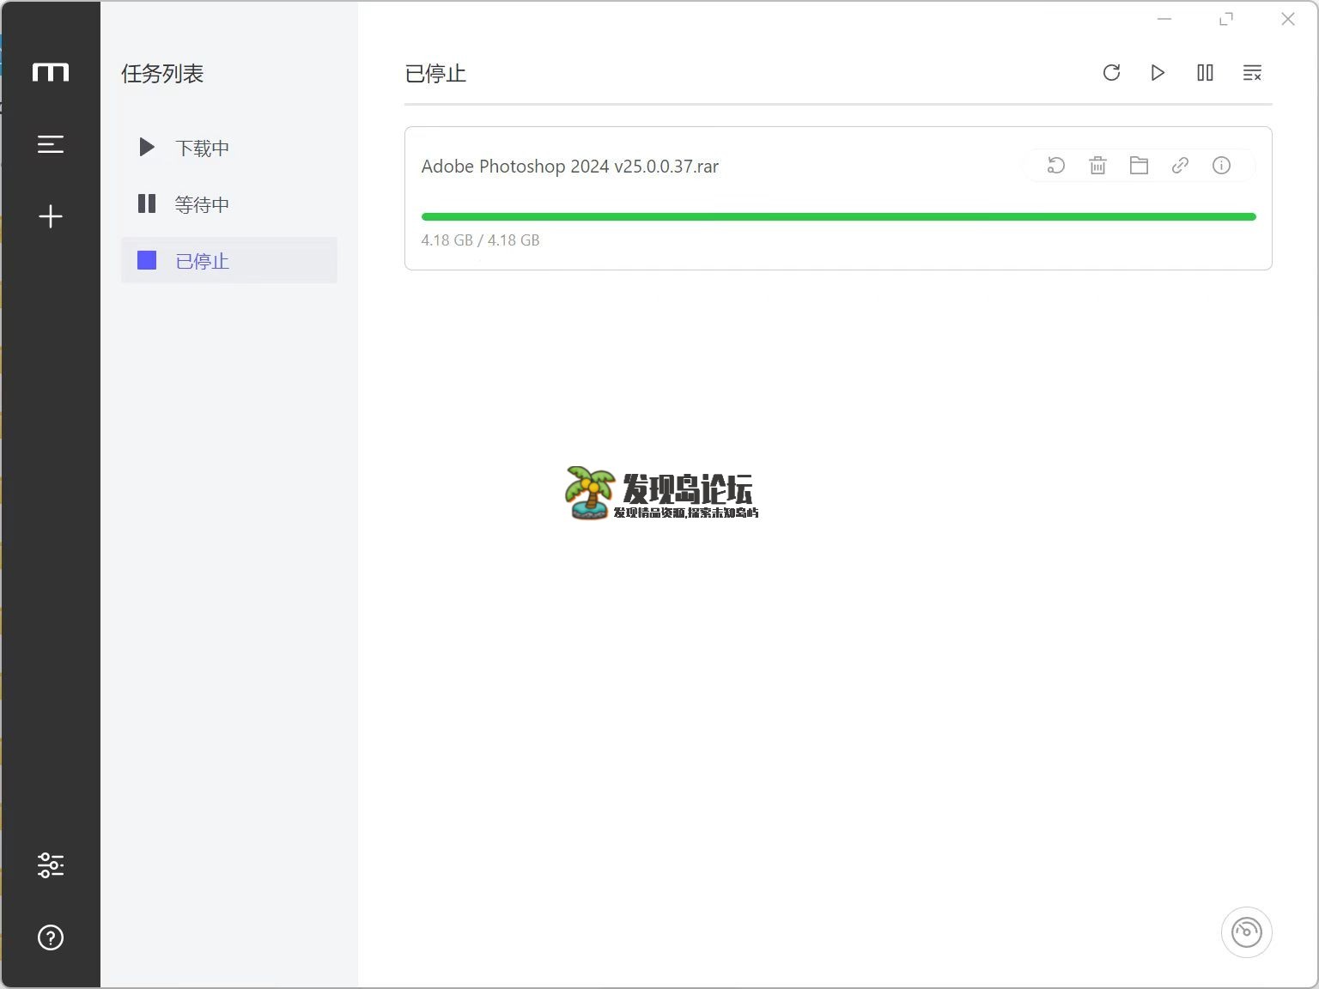
Task: Pause all tasks with pause icon
Action: tap(1205, 73)
